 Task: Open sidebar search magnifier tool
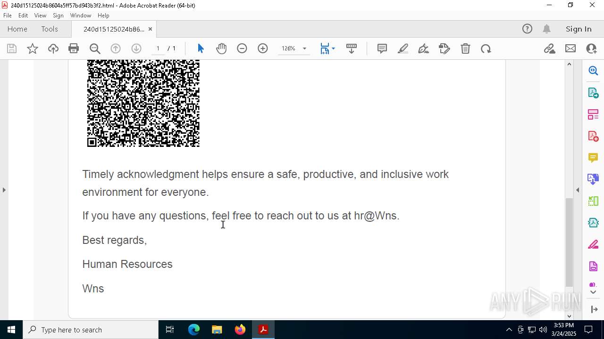[x=593, y=71]
